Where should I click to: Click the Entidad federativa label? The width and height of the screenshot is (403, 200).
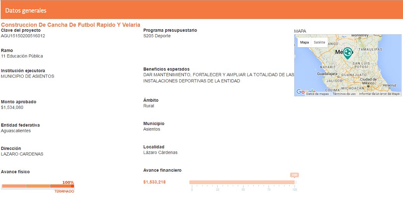20,125
